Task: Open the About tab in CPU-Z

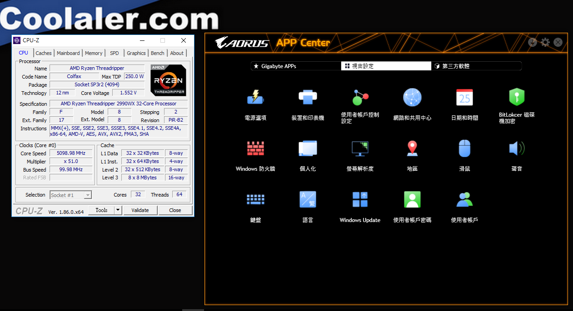Action: tap(177, 53)
